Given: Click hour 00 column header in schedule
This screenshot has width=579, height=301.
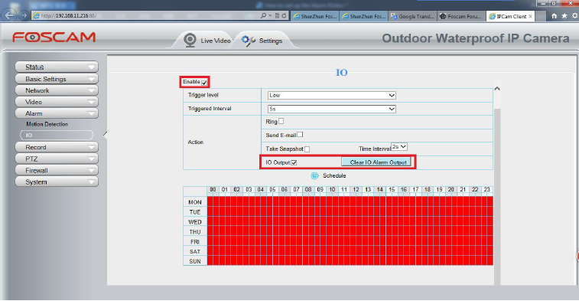Looking at the screenshot, I should pyautogui.click(x=213, y=190).
